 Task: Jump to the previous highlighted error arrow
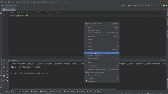point(162,13)
